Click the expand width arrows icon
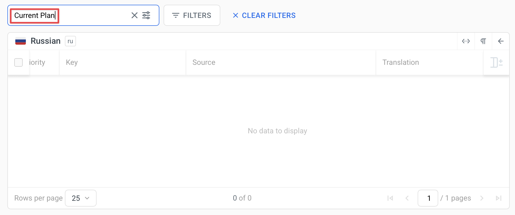This screenshot has height=215, width=515. tap(466, 41)
